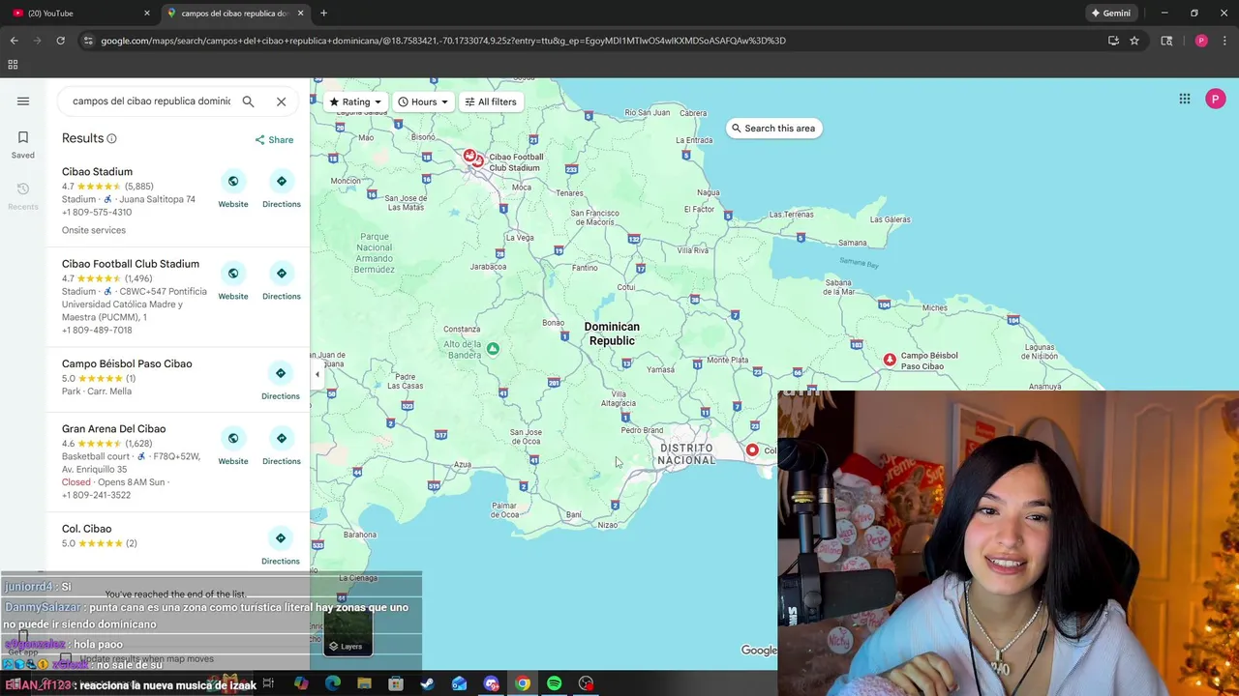Click the Samana town label on map
Viewport: 1239px width, 696px height.
tap(852, 243)
